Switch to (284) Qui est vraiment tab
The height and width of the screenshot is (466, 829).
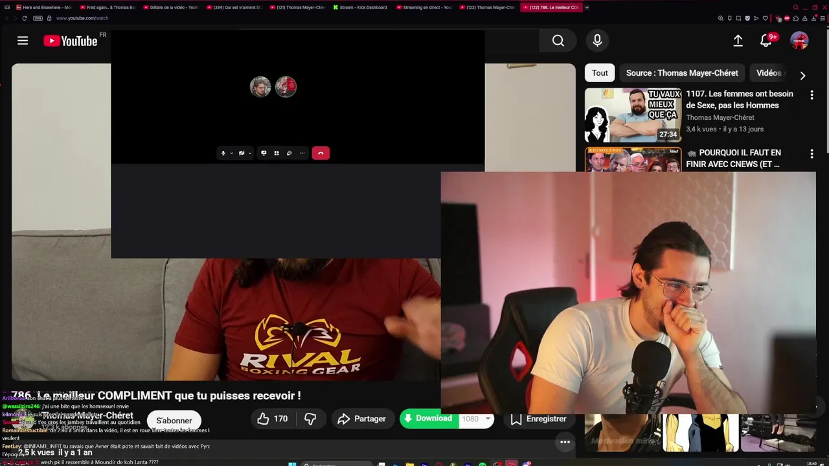pos(233,7)
